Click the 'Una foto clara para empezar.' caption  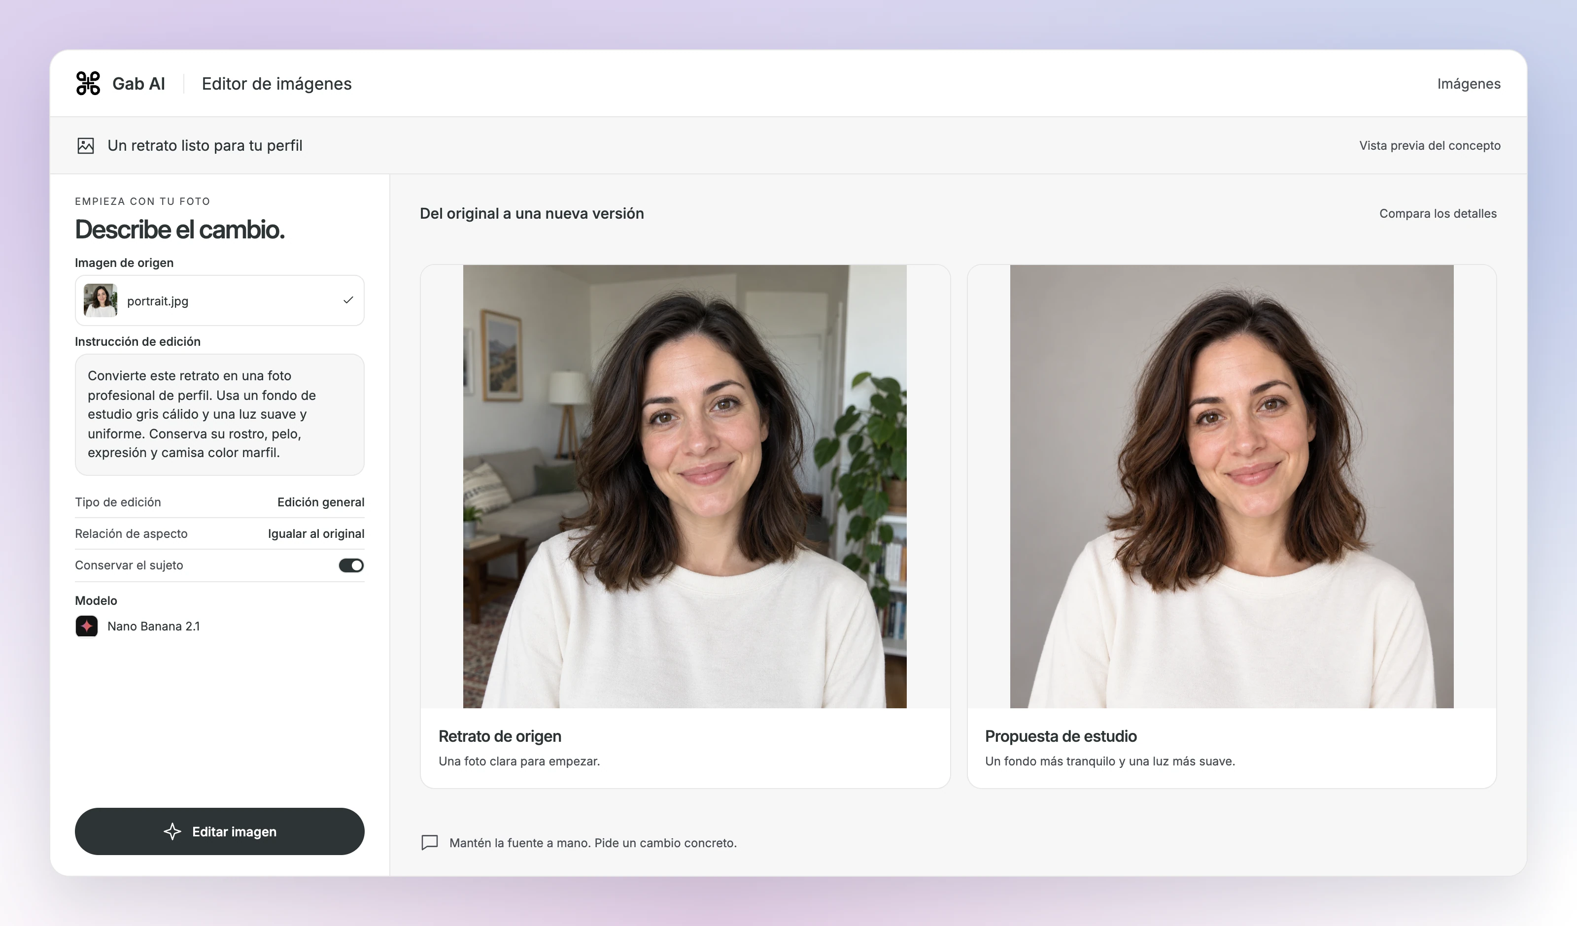click(x=519, y=761)
